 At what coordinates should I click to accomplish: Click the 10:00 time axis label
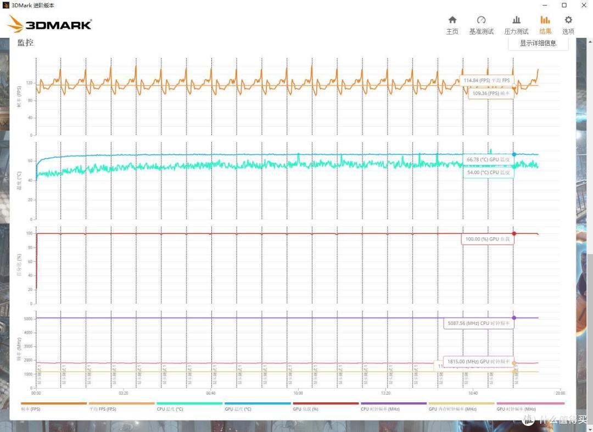click(298, 393)
